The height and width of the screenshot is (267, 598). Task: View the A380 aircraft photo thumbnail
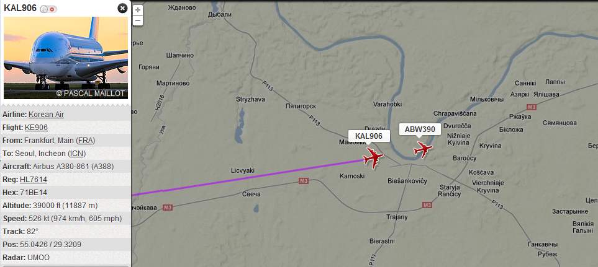tap(66, 58)
